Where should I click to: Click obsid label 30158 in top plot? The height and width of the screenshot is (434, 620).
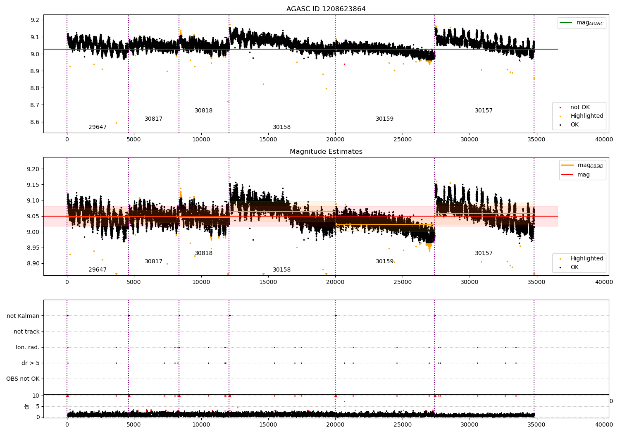[x=281, y=127]
